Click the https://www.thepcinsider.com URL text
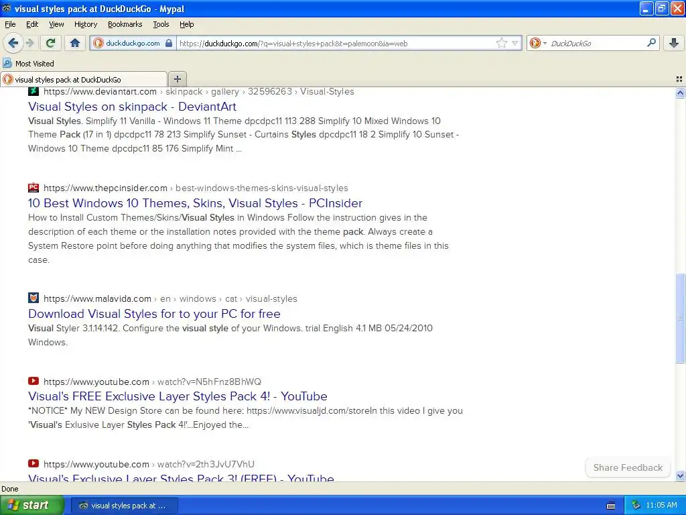 pyautogui.click(x=105, y=188)
